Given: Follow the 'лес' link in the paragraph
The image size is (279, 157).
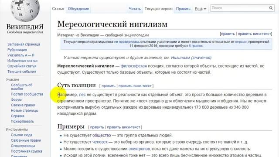Looking at the screenshot, I should [x=82, y=95].
